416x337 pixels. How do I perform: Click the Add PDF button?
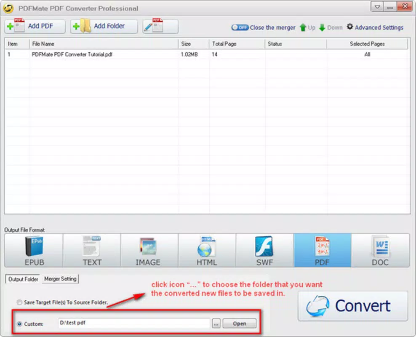pyautogui.click(x=35, y=26)
